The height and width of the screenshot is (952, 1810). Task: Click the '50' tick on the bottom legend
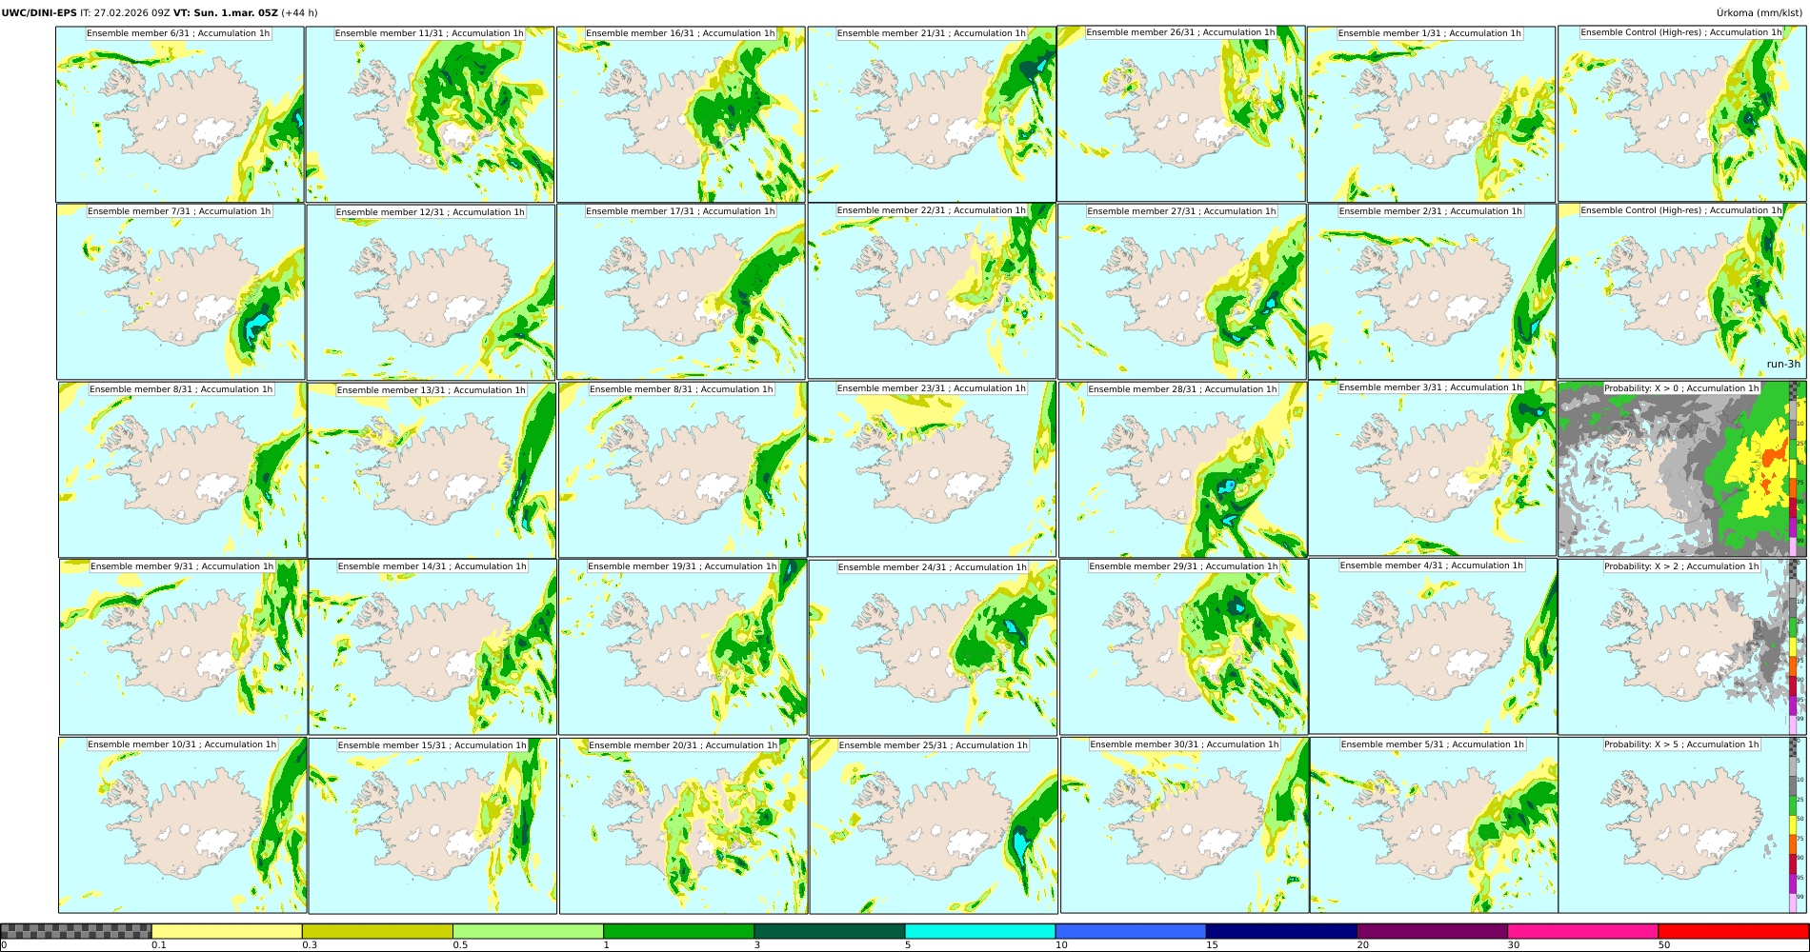[1663, 945]
